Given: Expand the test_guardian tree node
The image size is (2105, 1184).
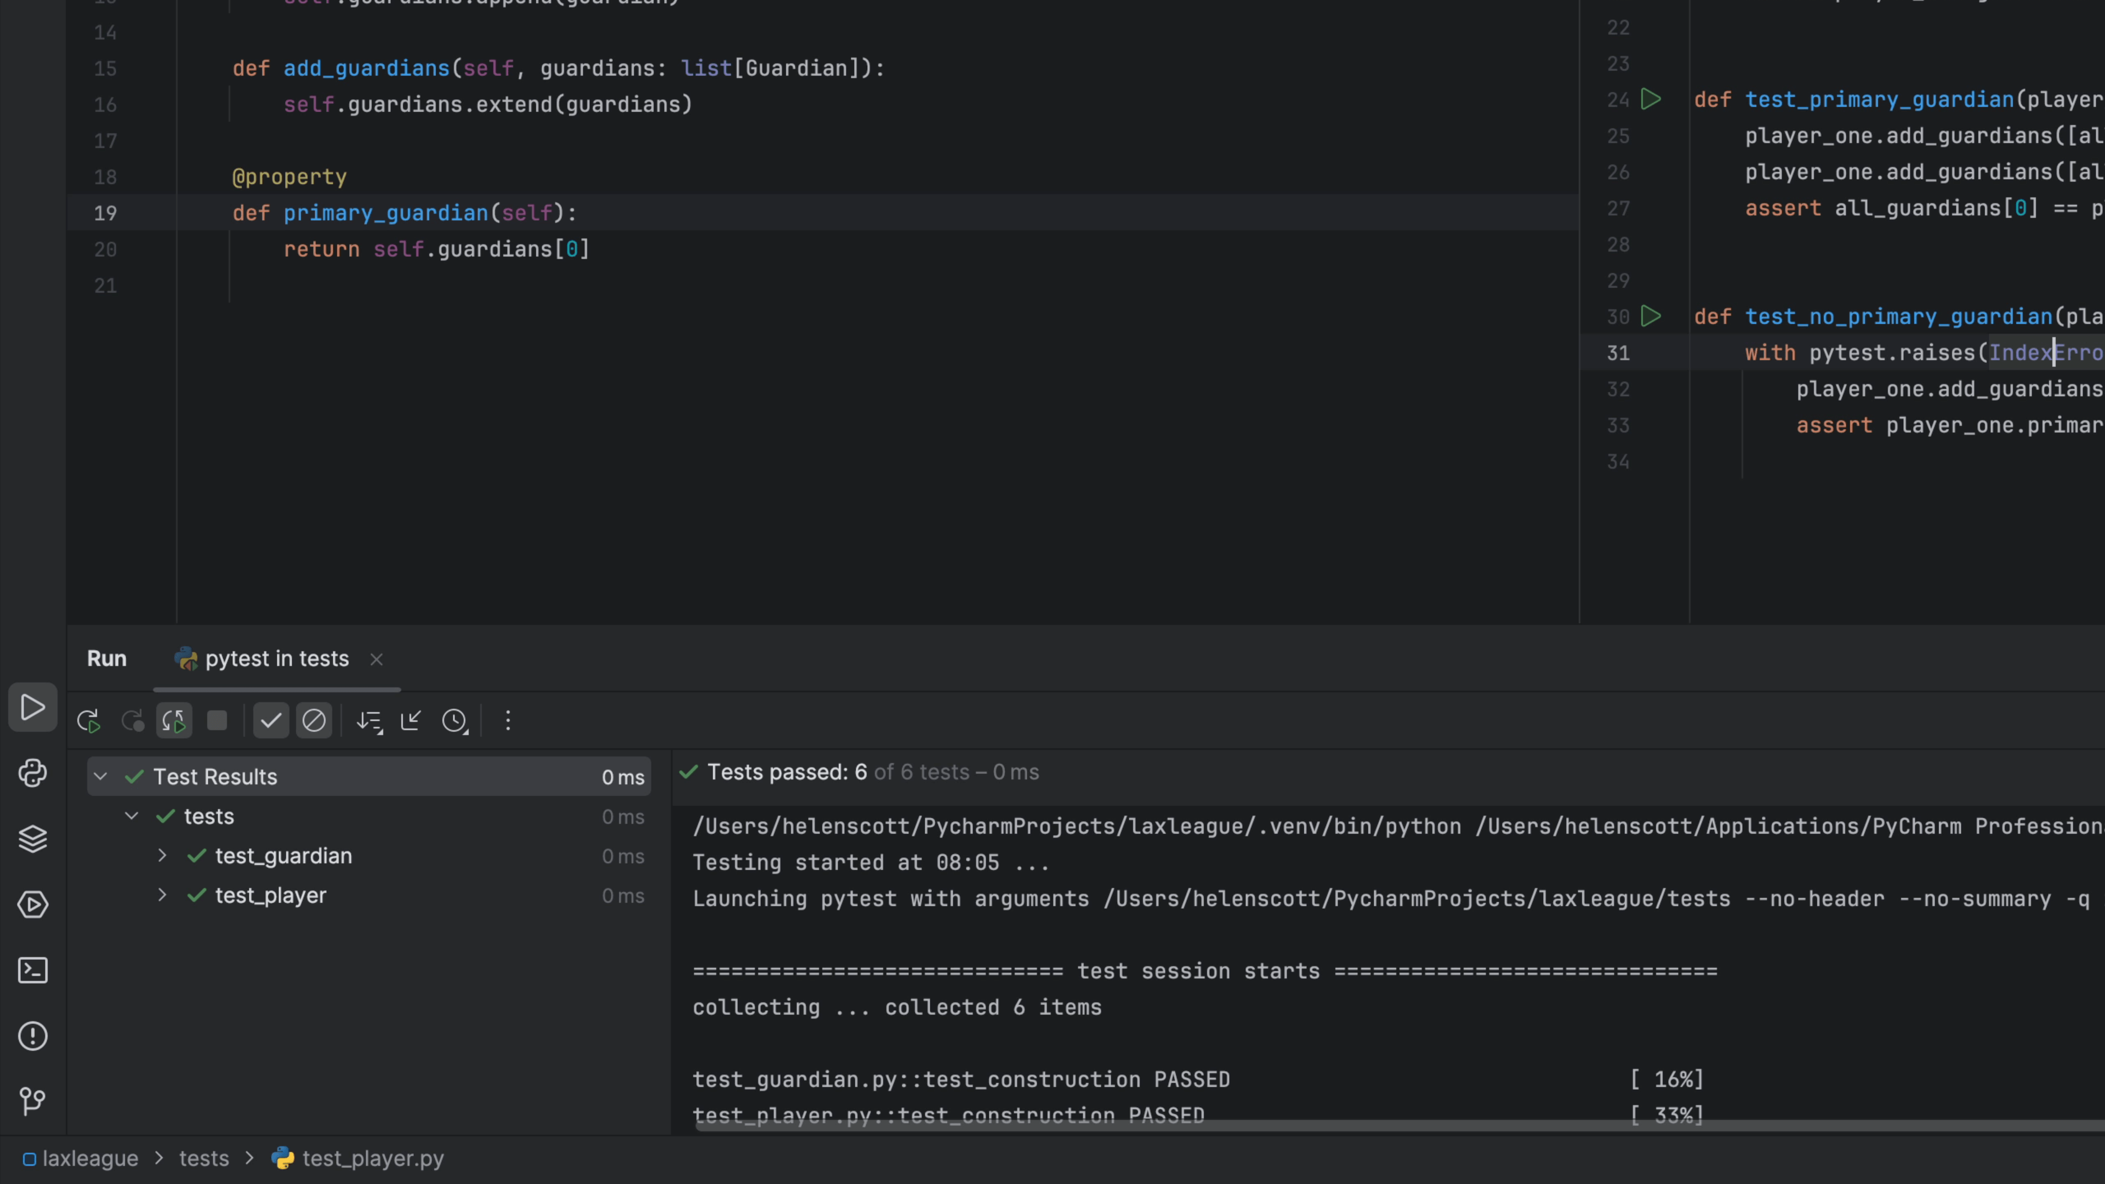Looking at the screenshot, I should (162, 856).
